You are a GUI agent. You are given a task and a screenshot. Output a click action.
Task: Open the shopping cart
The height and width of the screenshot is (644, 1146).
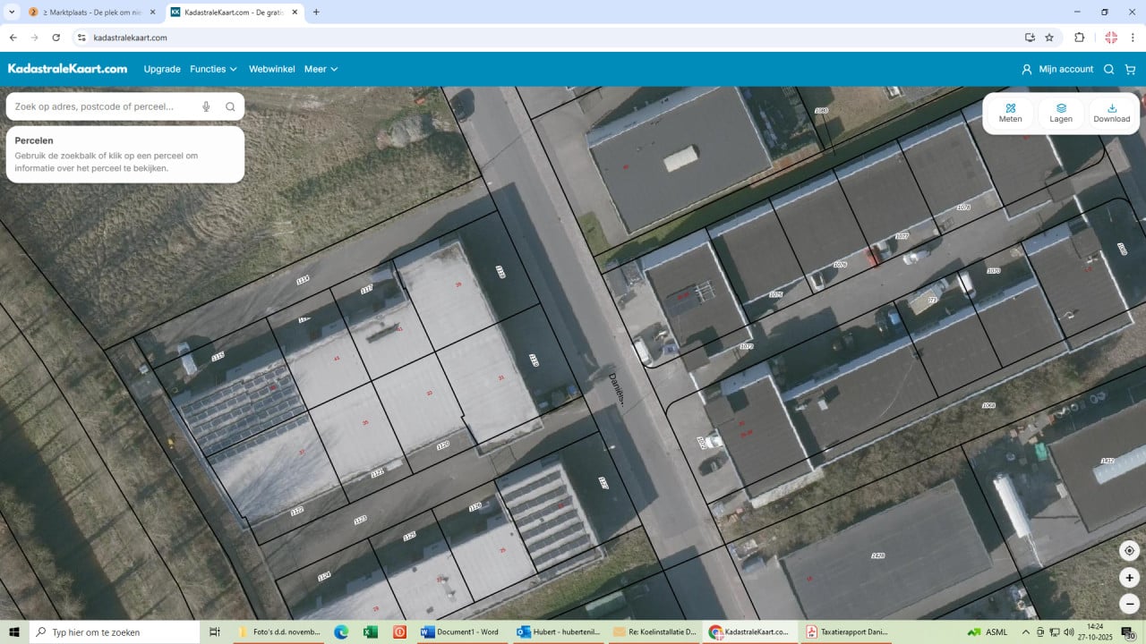pyautogui.click(x=1130, y=69)
